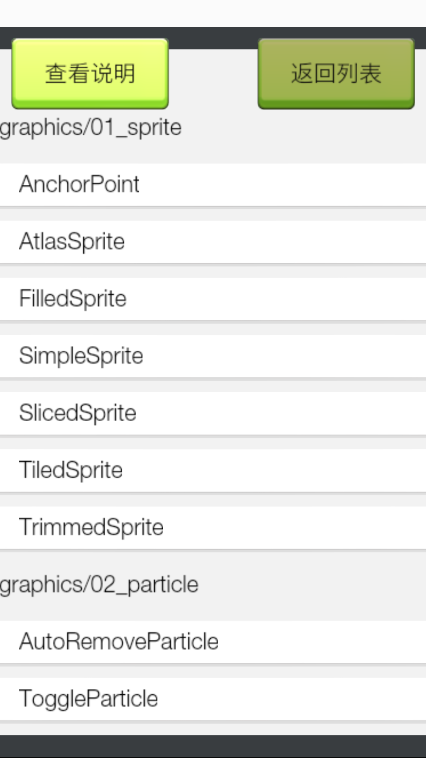
Task: Open the AnchorPoint example
Action: (x=79, y=184)
